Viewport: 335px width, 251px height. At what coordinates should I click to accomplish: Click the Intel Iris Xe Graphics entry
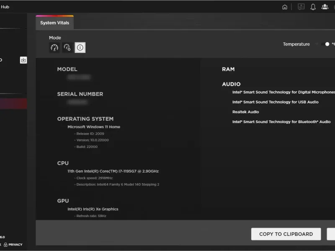(x=93, y=209)
